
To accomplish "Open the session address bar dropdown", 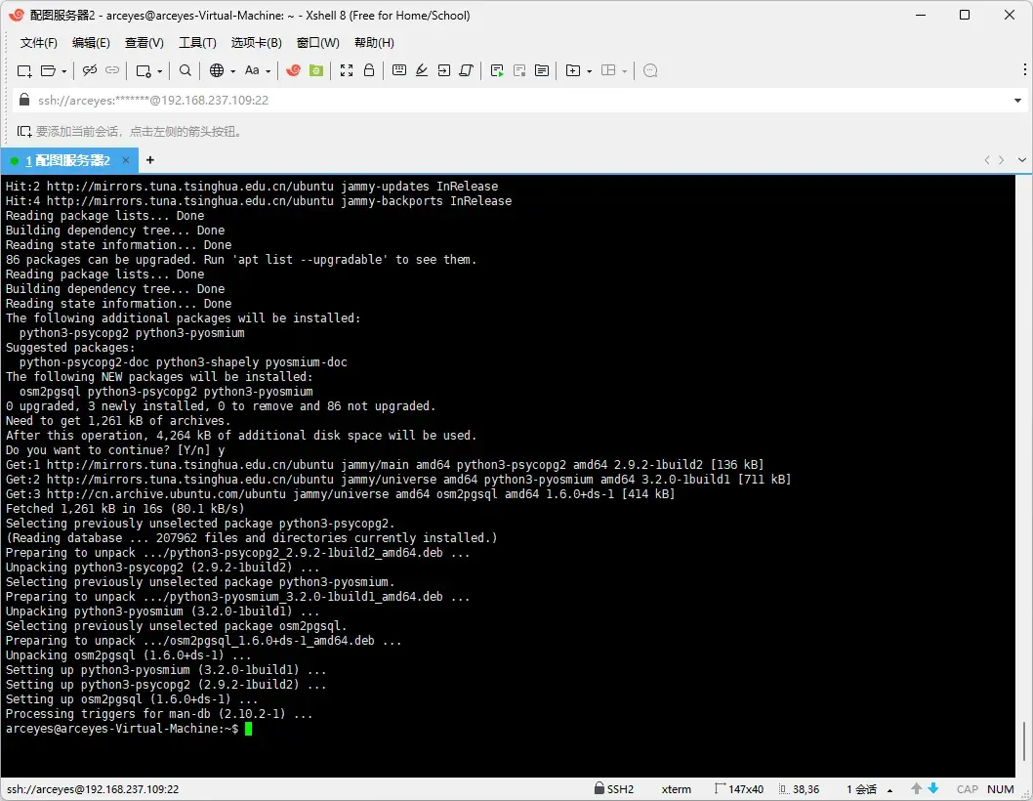I will point(1019,100).
